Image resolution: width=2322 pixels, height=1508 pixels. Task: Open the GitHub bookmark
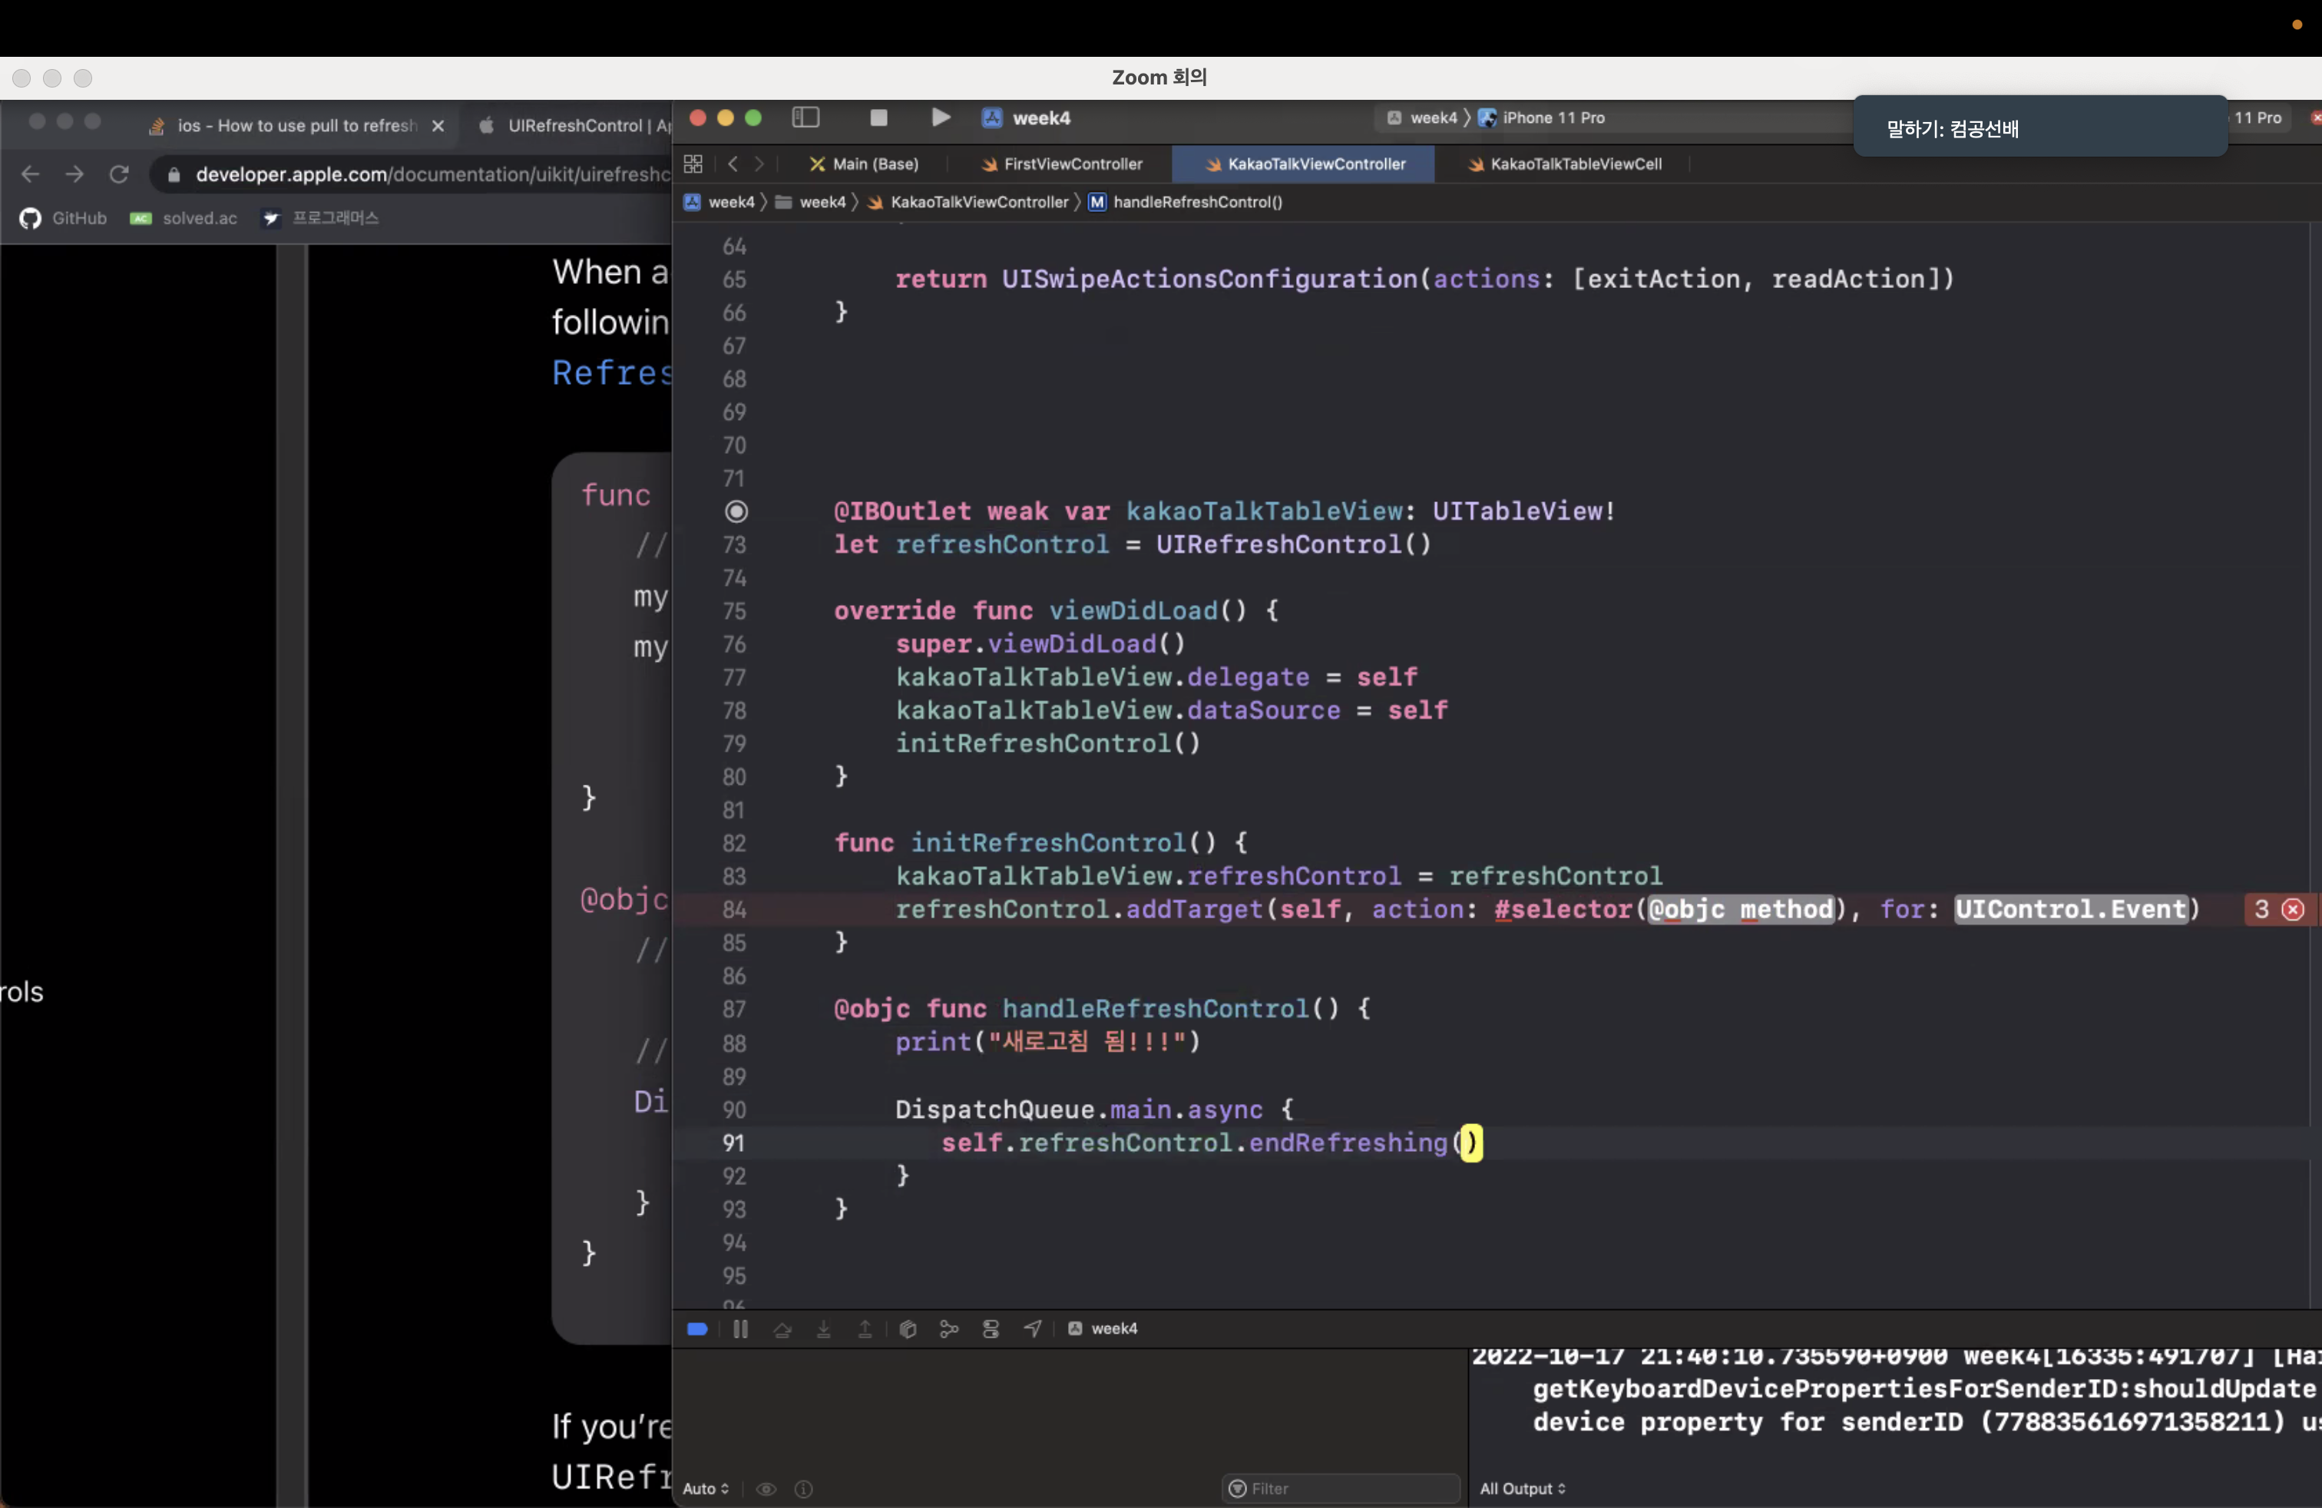(x=64, y=219)
